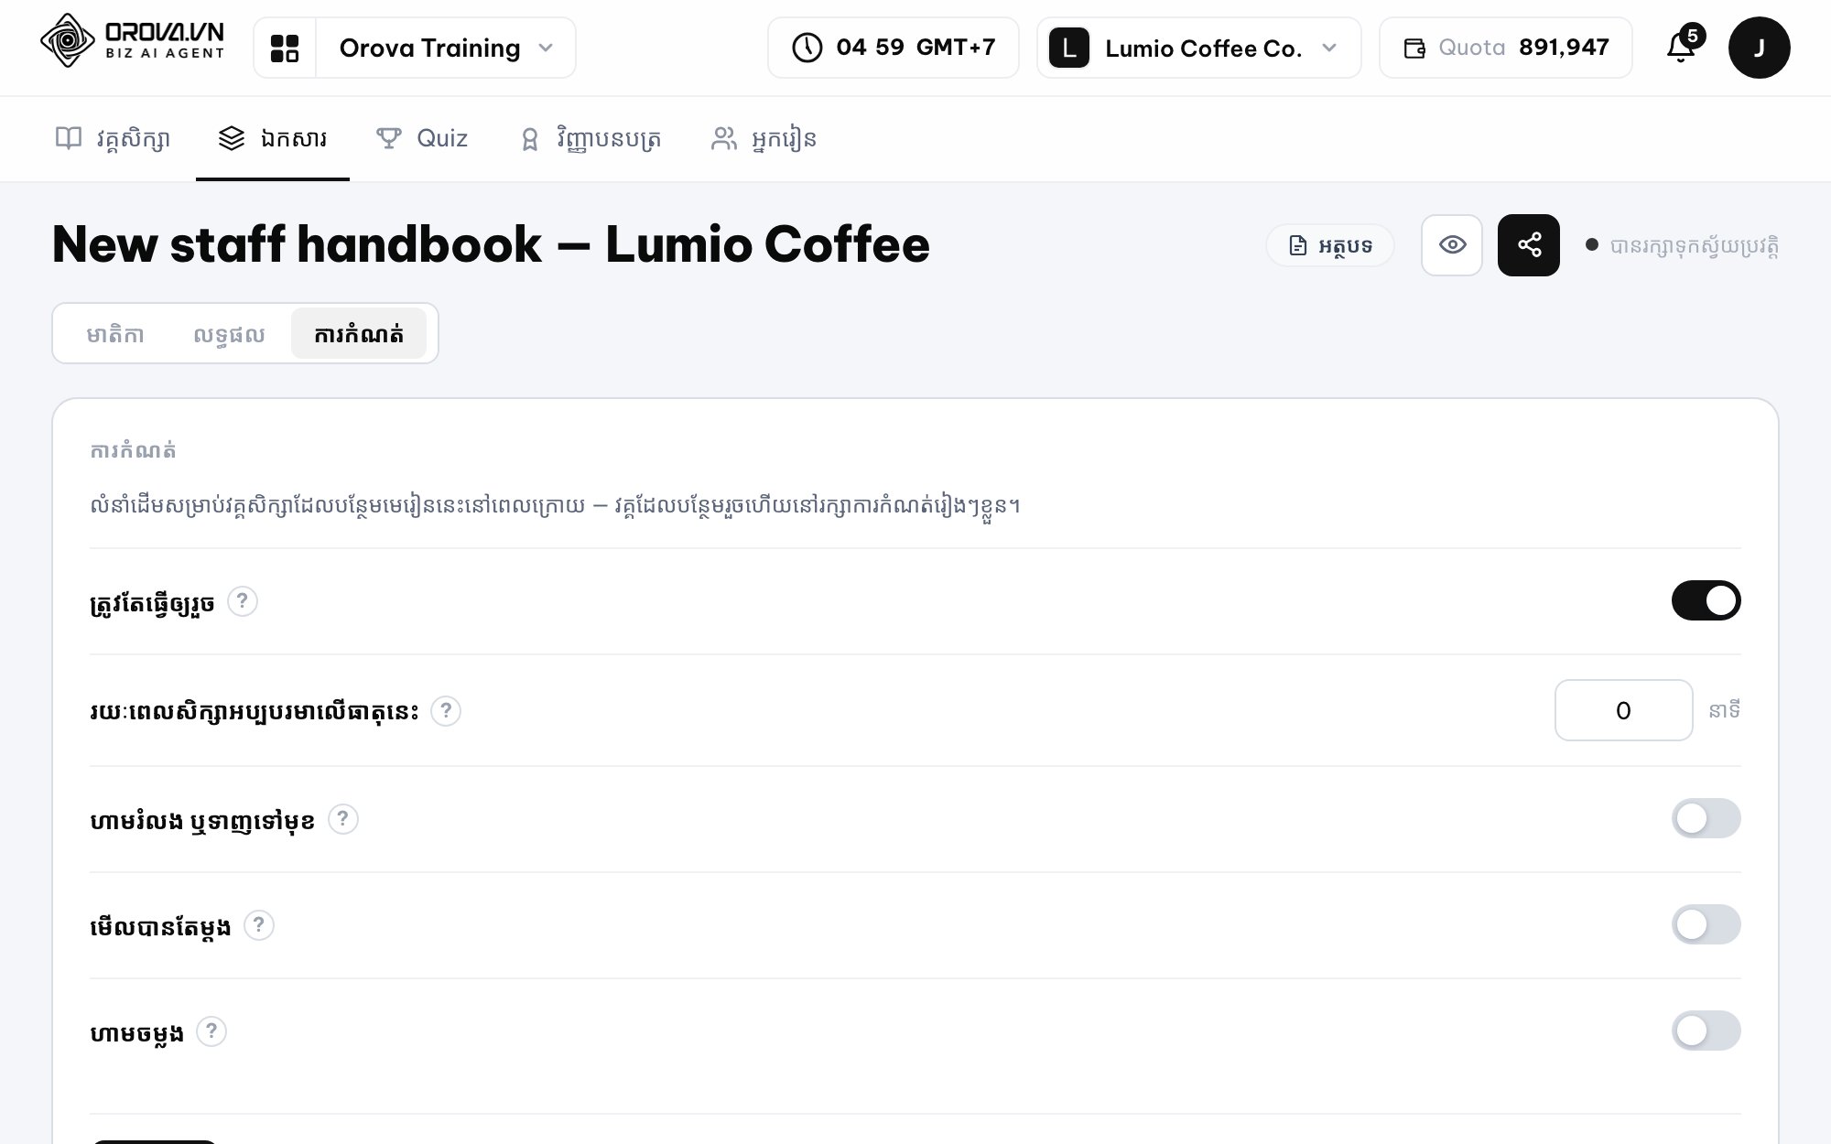Click help icon beside មើលបានតែម្តង
The height and width of the screenshot is (1144, 1831).
point(259,925)
